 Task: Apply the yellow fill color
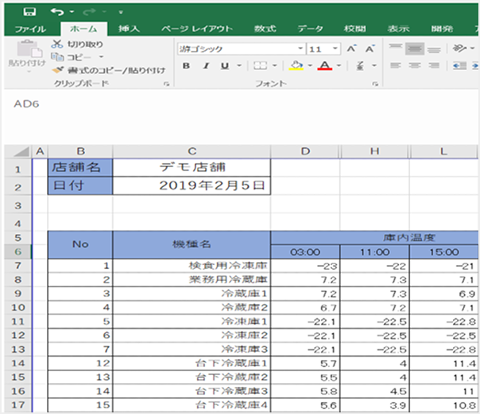coord(296,65)
